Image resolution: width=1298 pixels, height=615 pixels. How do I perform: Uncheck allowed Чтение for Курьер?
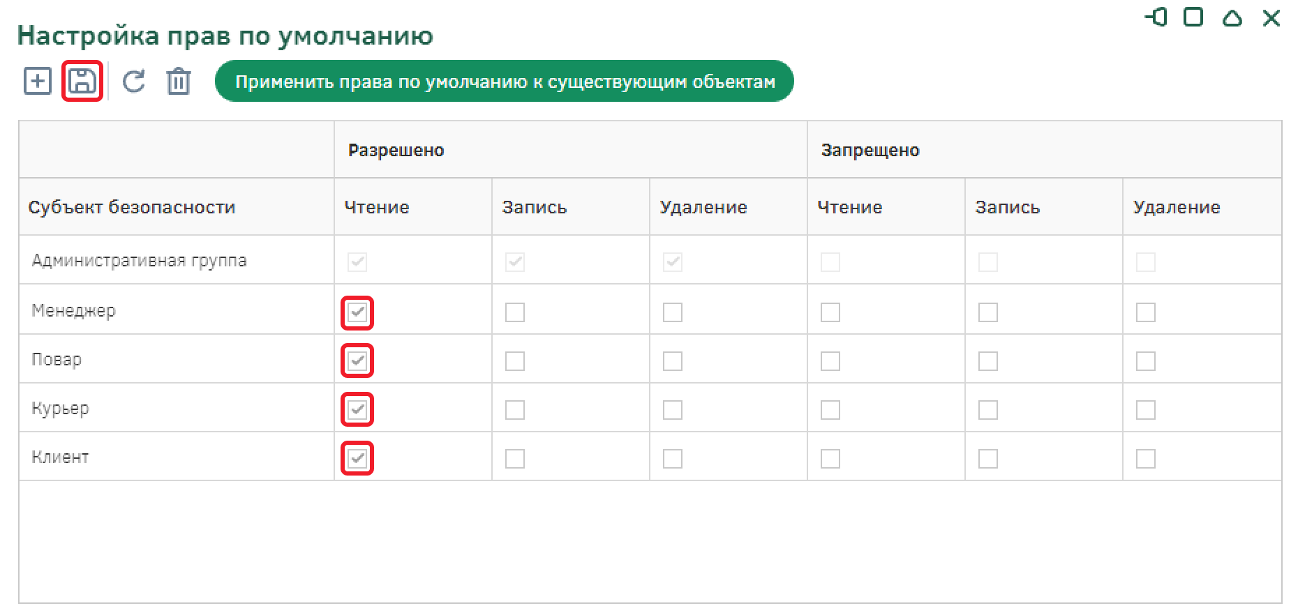(357, 410)
